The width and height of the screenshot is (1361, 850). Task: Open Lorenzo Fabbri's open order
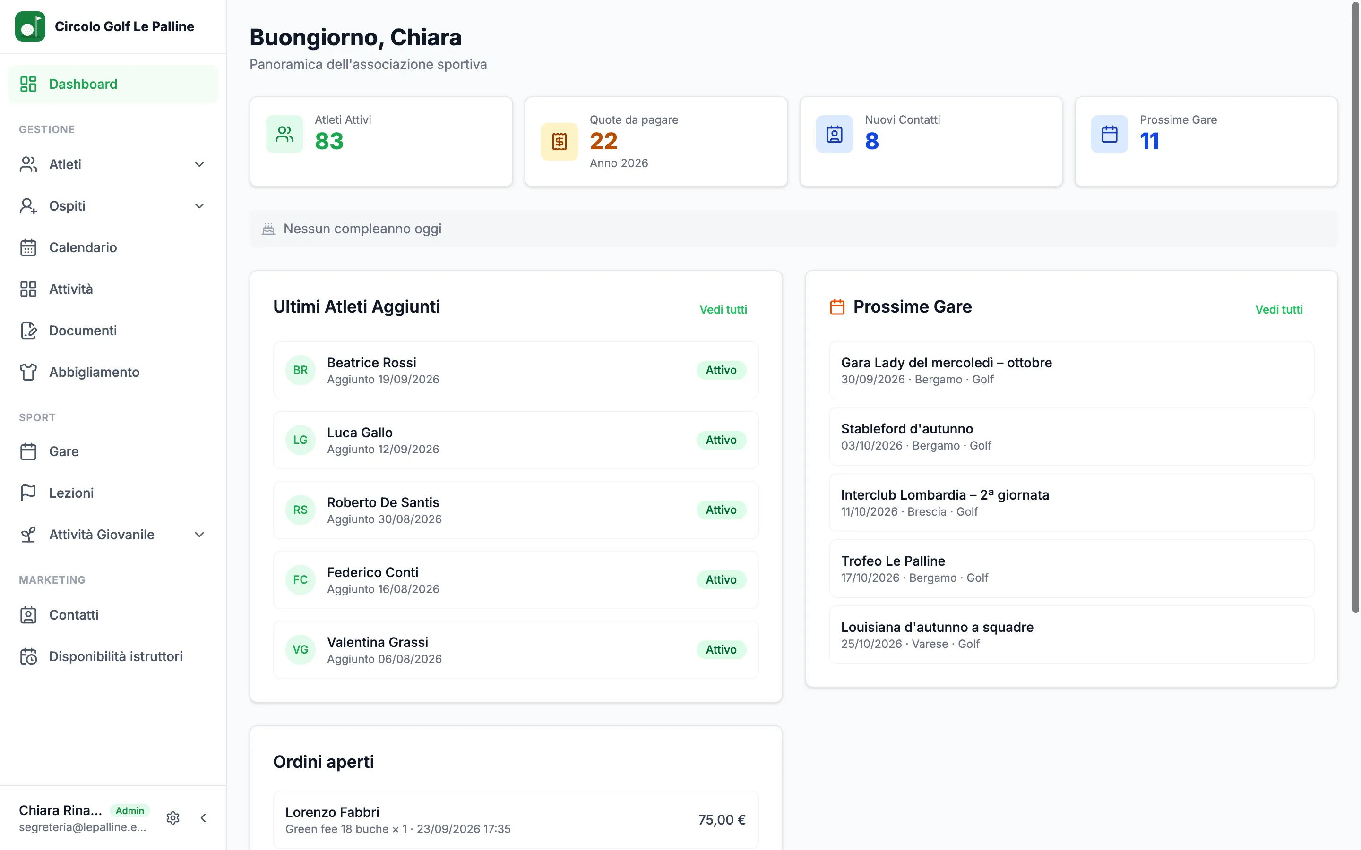pos(516,820)
